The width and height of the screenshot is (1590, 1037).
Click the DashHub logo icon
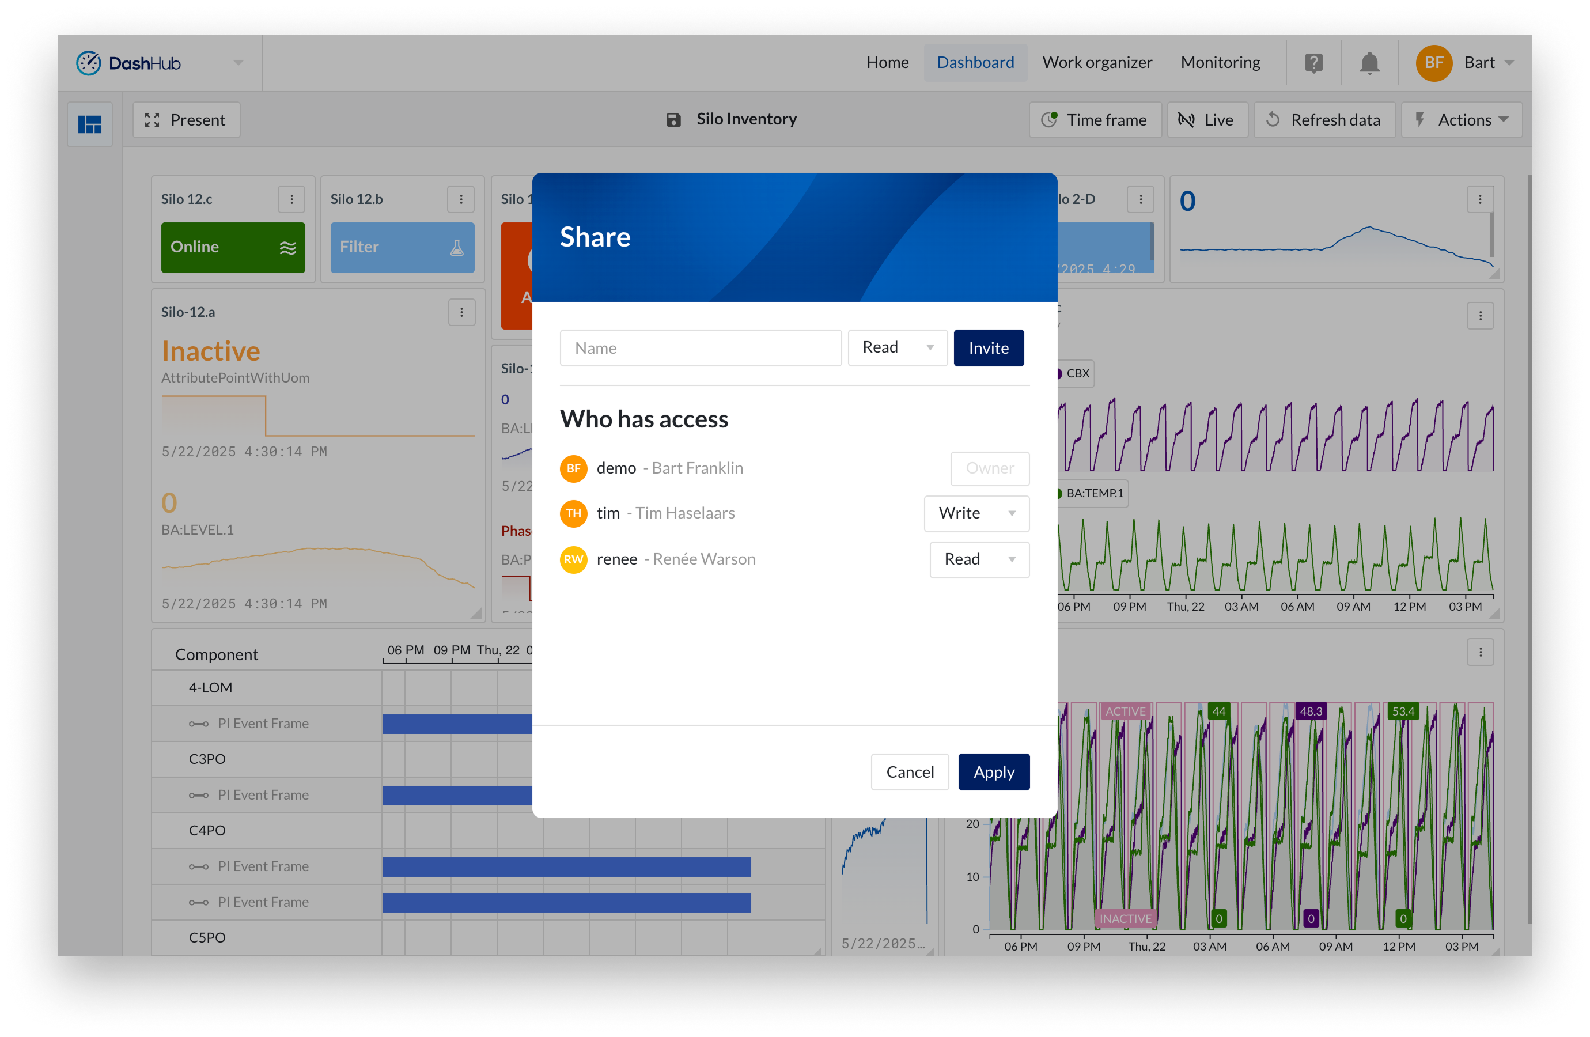pos(89,63)
